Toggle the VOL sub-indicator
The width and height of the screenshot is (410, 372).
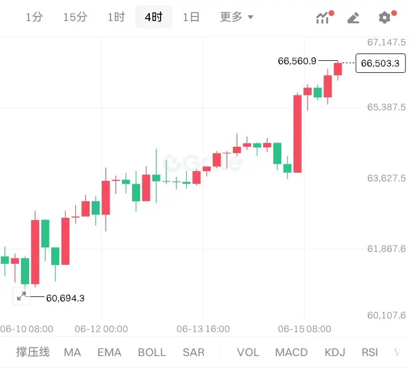tap(248, 353)
